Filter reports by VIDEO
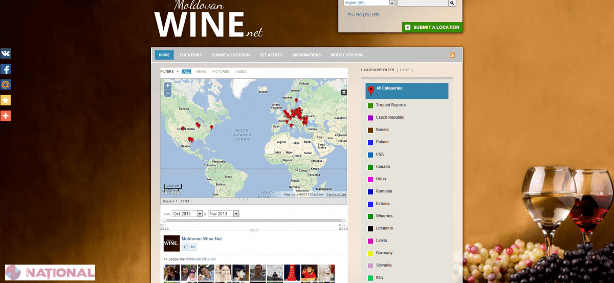This screenshot has width=614, height=283. pos(241,72)
